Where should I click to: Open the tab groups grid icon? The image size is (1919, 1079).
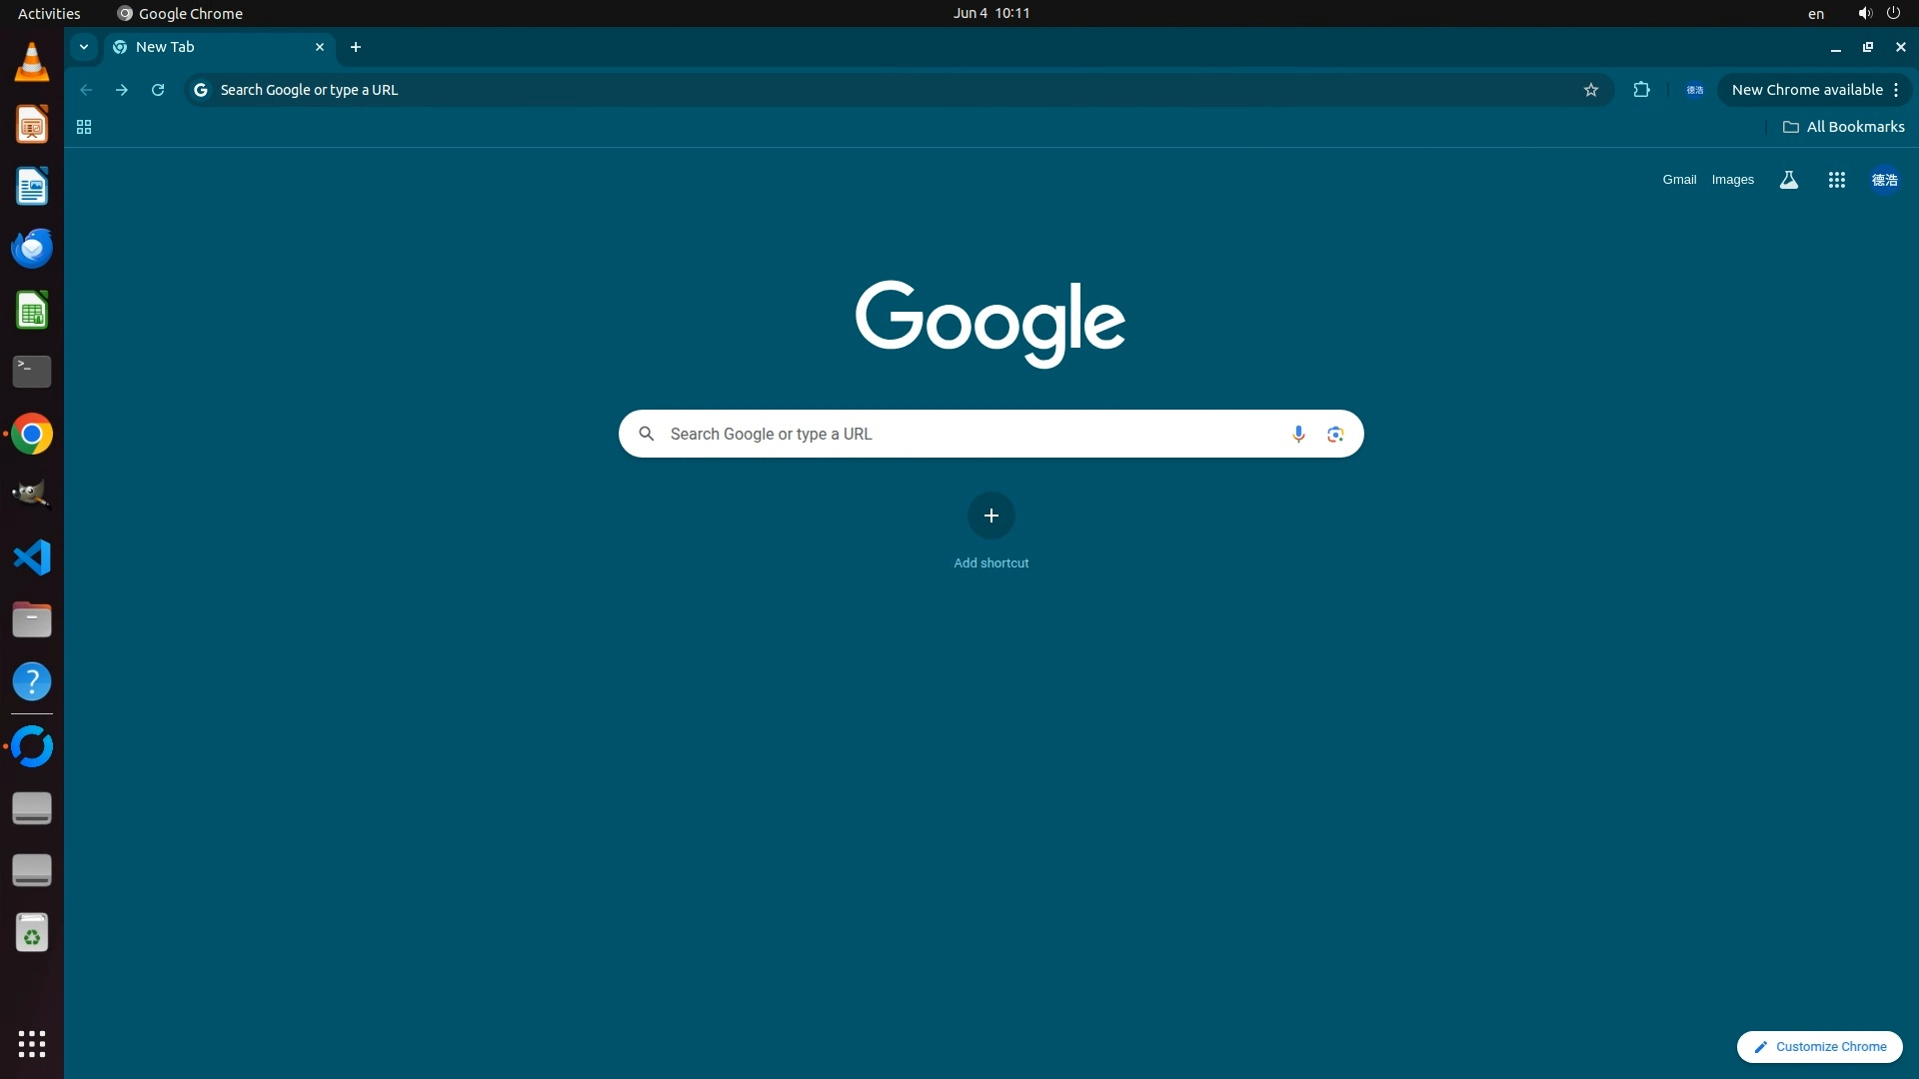pyautogui.click(x=84, y=127)
